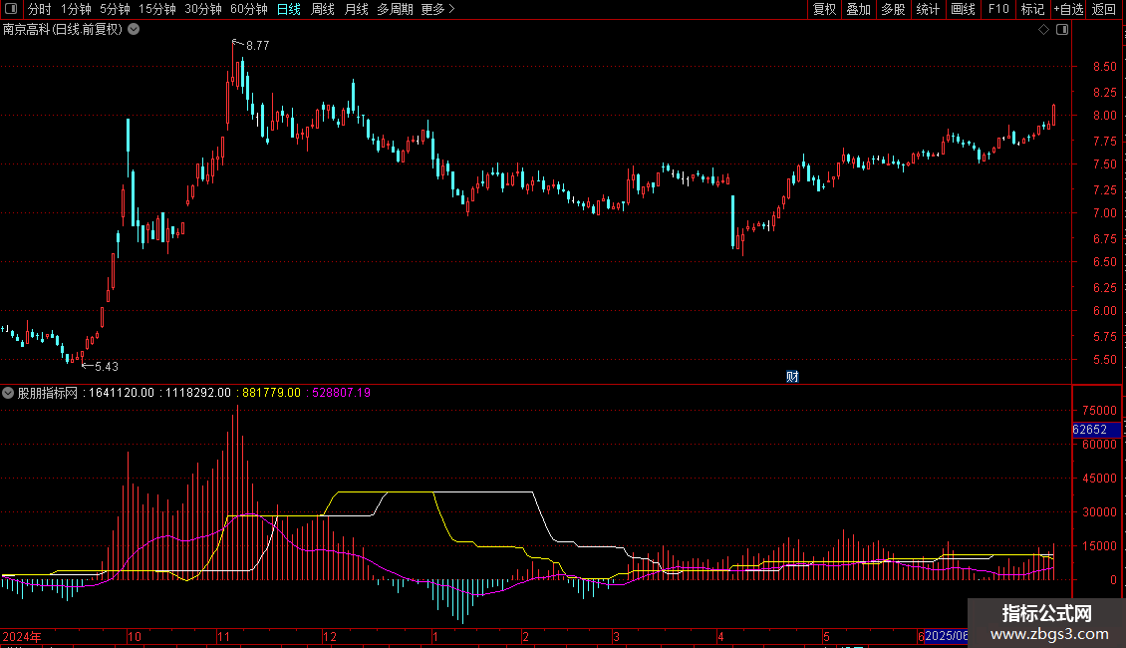Screen dimensions: 1126x648
Task: Click the 标记 mark button
Action: click(x=1032, y=9)
